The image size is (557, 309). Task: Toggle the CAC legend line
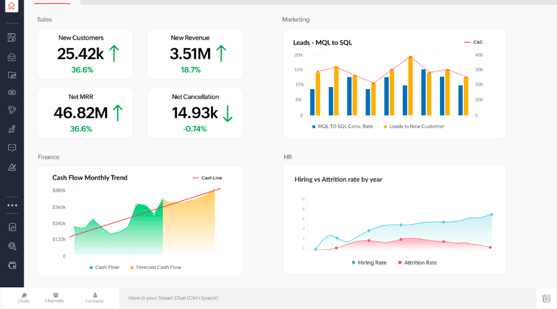[473, 42]
